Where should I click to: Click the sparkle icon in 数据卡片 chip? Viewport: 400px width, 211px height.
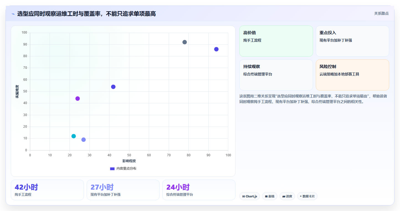tap(301, 196)
